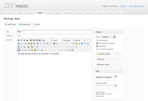
Task: Create a new blank document
Action: tap(21, 44)
